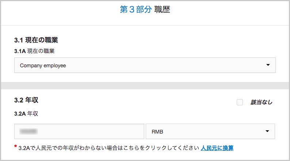Click the 3.2 年収 heading
This screenshot has height=161, width=290.
point(26,100)
